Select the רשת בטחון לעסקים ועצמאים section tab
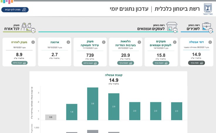 (108, 27)
